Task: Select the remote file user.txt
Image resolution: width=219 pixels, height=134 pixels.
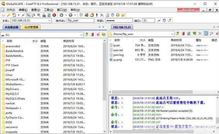Action: tap(118, 50)
